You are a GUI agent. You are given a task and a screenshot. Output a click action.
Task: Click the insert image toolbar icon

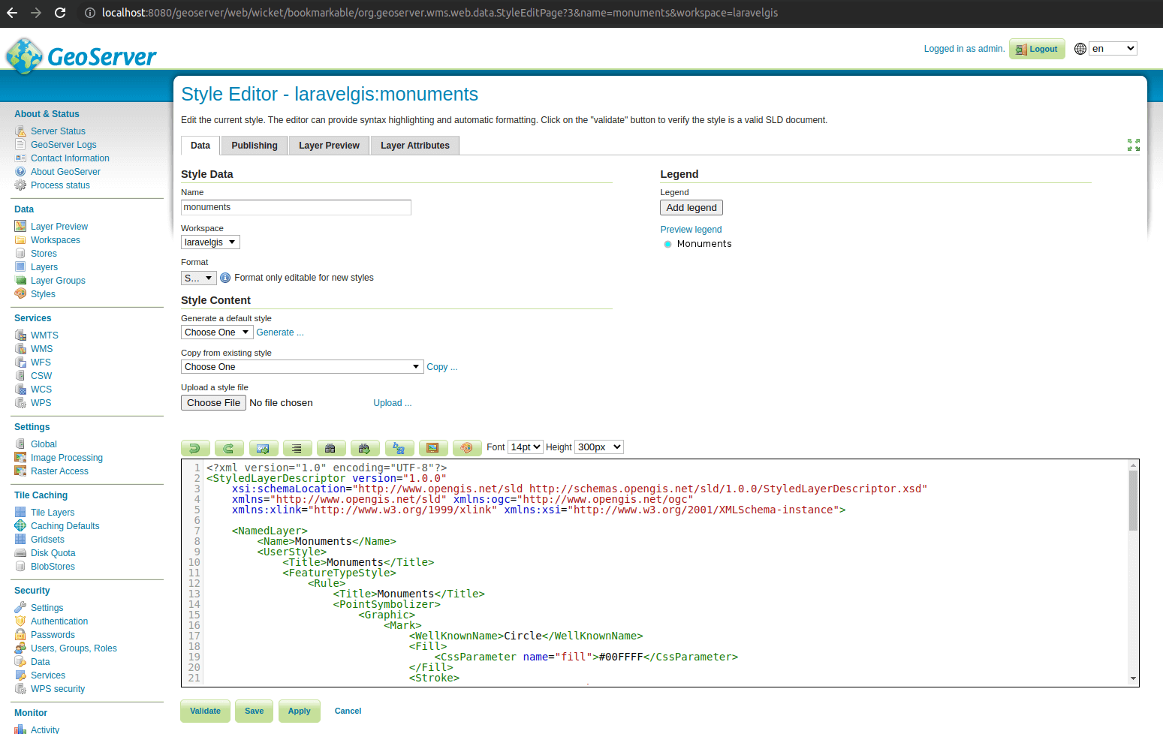click(x=433, y=448)
